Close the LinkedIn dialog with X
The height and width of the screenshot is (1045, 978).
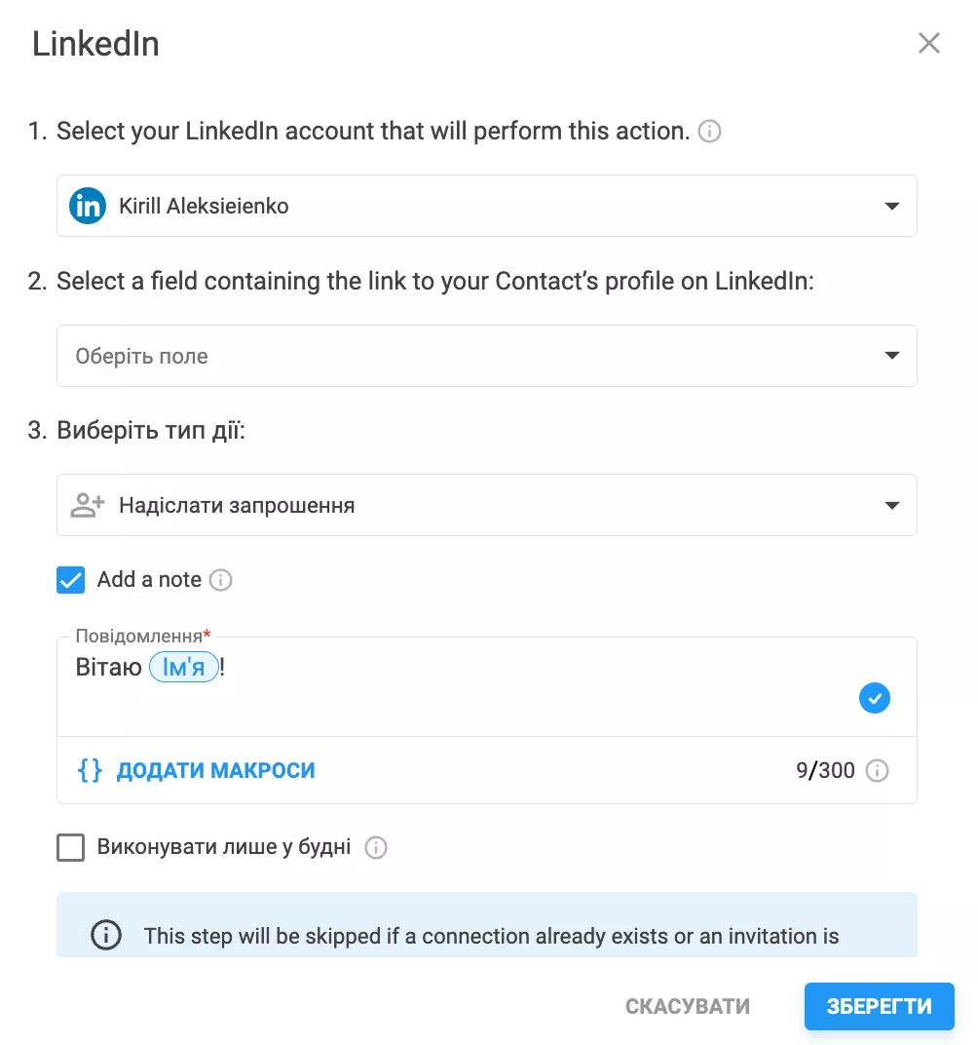click(x=928, y=43)
